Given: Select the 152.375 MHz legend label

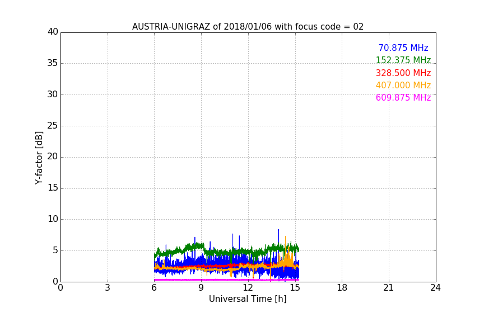Looking at the screenshot, I should coord(403,60).
